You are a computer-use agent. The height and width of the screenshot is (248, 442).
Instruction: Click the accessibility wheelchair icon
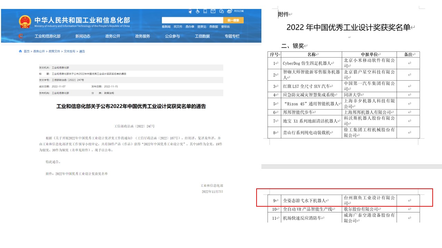(198, 11)
